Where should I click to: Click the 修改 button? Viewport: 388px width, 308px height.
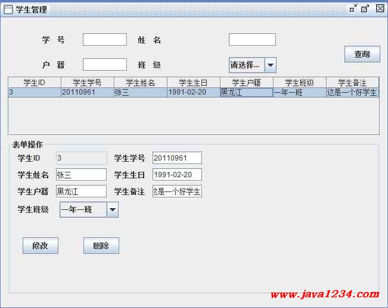click(41, 246)
